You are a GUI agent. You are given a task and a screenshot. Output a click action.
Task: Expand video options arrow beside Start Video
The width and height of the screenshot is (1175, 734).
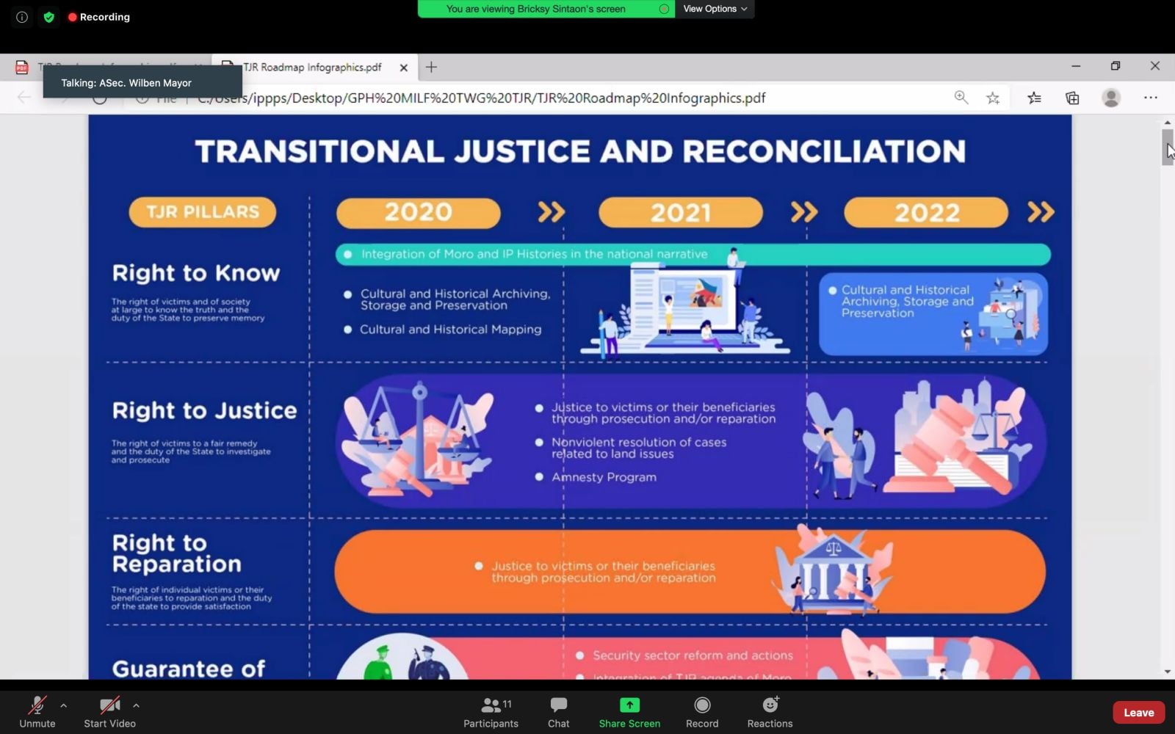[x=136, y=705]
